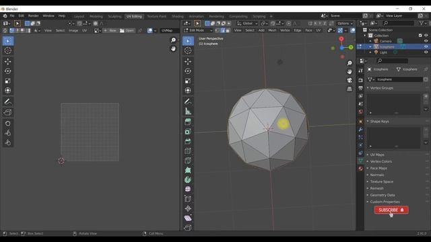Select the Annotate tool in the UV editor
Image resolution: width=431 pixels, height=242 pixels.
[7, 102]
